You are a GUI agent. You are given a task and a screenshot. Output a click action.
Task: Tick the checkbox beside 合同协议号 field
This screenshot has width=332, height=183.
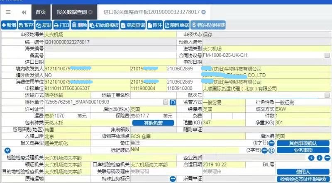pos(327,55)
